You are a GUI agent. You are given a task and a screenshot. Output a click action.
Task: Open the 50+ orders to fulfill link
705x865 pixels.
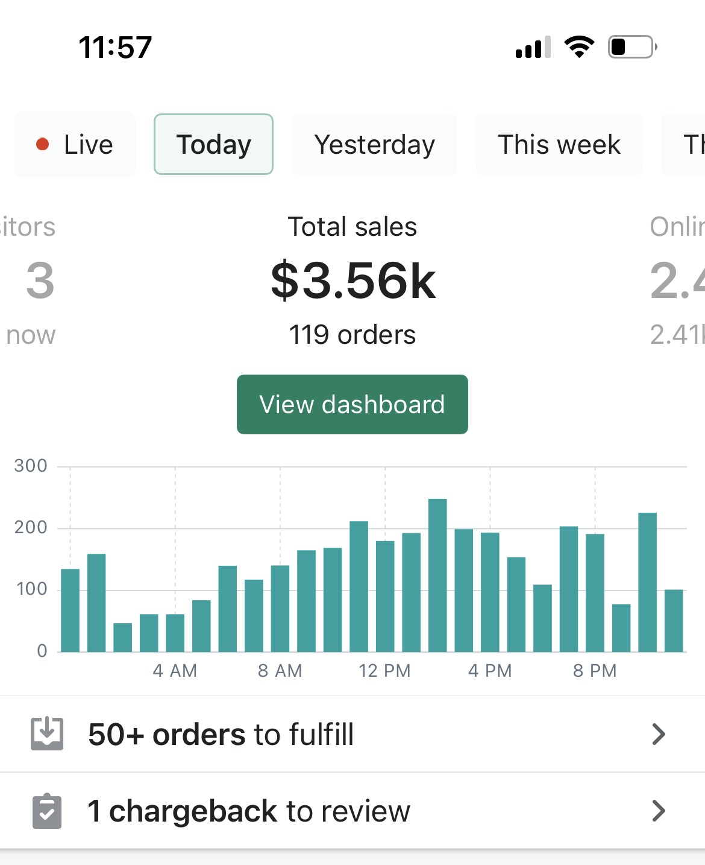(221, 734)
